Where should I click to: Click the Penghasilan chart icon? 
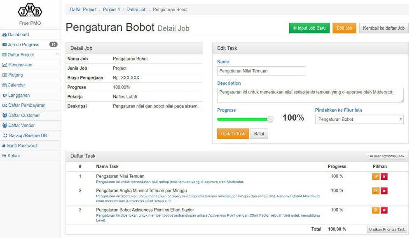5,65
